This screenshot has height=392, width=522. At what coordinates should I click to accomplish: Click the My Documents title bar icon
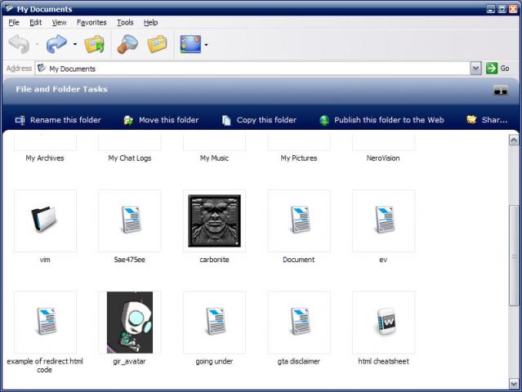coord(9,8)
